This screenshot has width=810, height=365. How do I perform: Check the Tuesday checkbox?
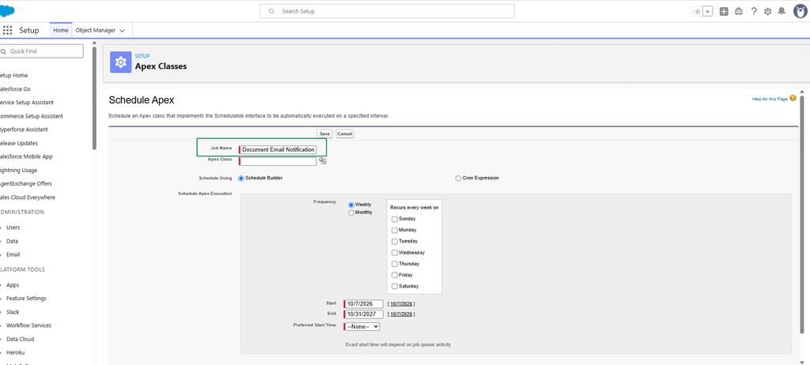coord(395,241)
